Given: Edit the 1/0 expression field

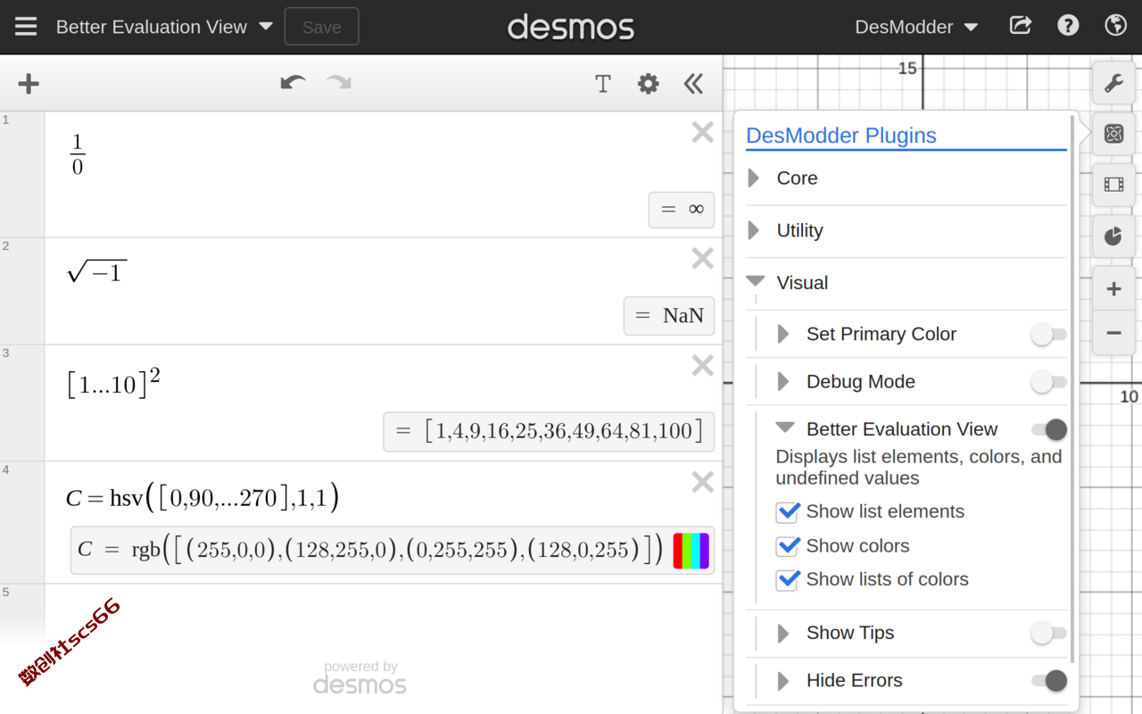Looking at the screenshot, I should 78,154.
